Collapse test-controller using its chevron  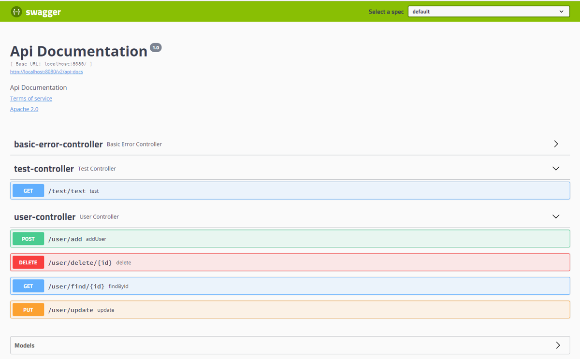click(556, 169)
